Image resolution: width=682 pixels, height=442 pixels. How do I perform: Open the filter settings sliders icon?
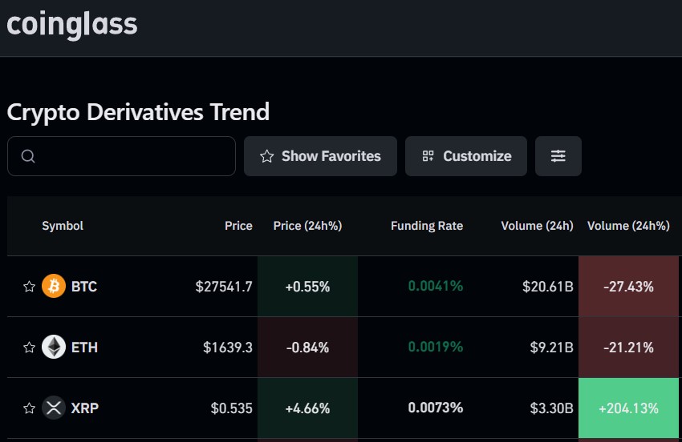click(558, 156)
